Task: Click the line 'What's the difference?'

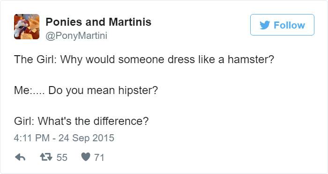Action: [x=81, y=121]
